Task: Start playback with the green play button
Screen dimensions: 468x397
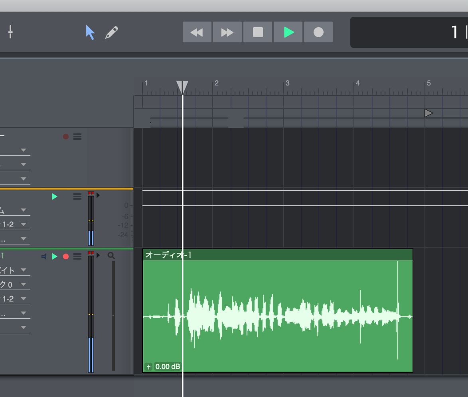Action: click(288, 32)
